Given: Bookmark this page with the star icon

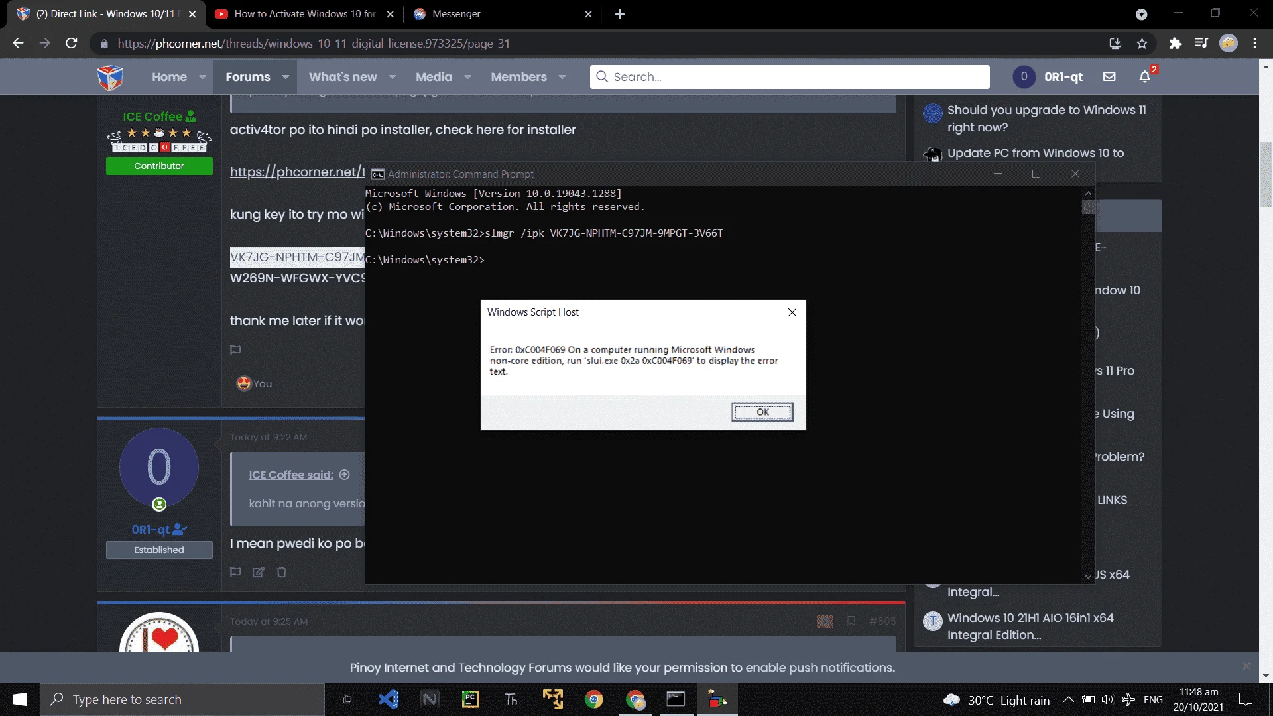Looking at the screenshot, I should pyautogui.click(x=1142, y=44).
